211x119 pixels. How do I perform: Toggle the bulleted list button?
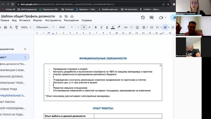165,27
